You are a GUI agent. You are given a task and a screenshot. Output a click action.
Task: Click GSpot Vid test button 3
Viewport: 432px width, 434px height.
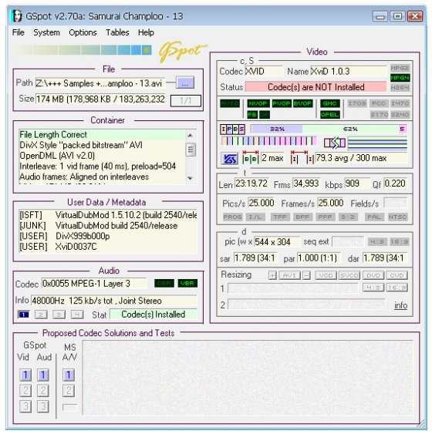(25, 406)
